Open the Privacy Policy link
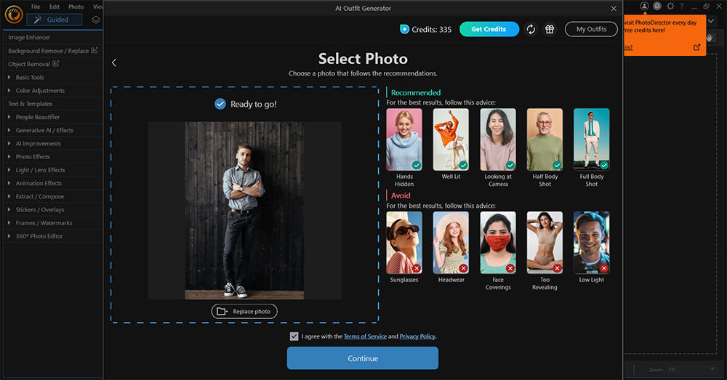Screen dimensions: 727x380 [417, 336]
